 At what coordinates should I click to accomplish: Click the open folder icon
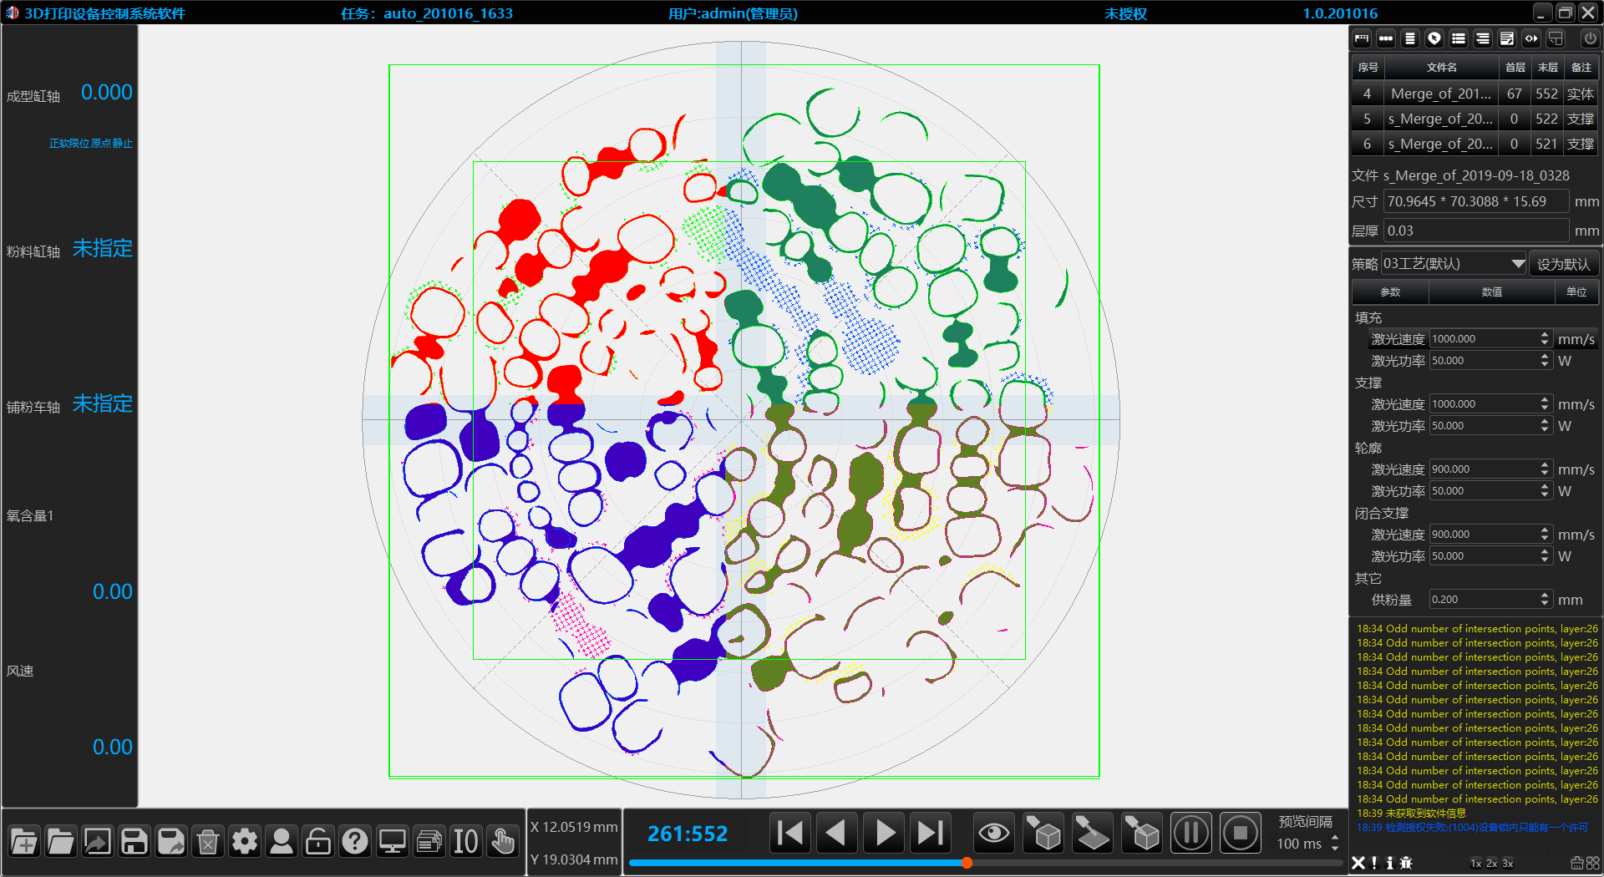tap(60, 841)
